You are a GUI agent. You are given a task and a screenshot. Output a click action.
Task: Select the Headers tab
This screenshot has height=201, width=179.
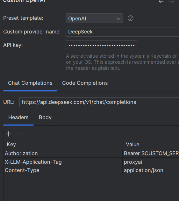click(x=18, y=118)
